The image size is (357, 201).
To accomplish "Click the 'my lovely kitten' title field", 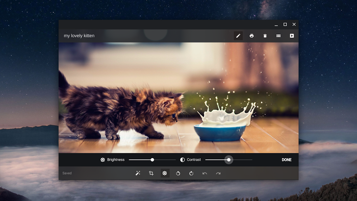I will click(79, 36).
